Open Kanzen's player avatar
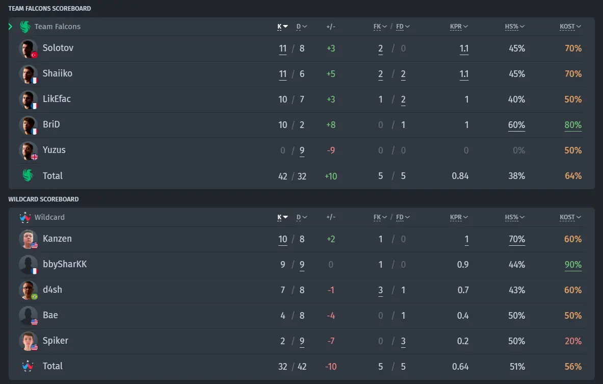 pyautogui.click(x=29, y=239)
